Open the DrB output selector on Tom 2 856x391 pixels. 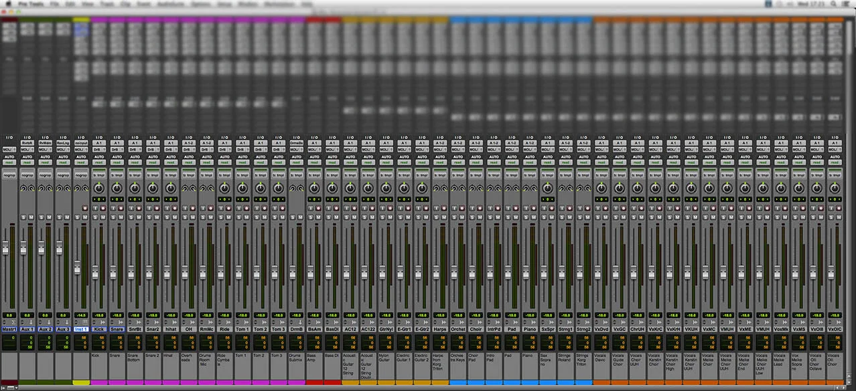[261, 150]
